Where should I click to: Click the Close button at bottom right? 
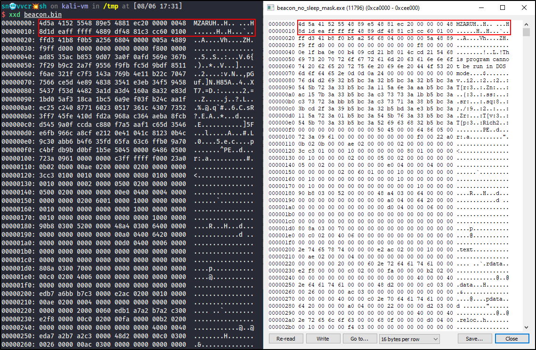pos(512,339)
